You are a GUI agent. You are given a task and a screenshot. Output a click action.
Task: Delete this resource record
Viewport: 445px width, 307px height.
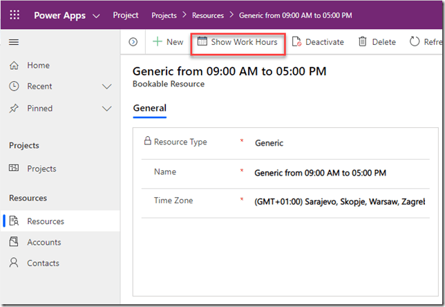[x=377, y=42]
